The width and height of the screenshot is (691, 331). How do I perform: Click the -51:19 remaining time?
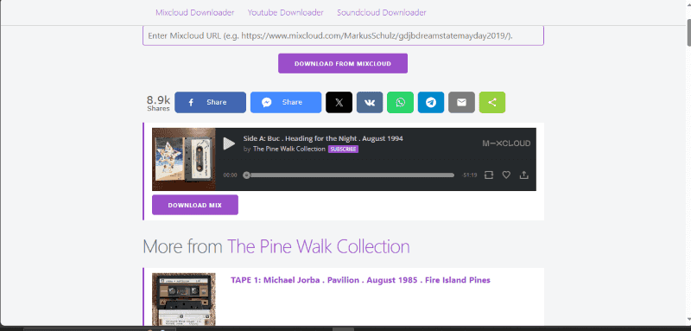tap(469, 175)
